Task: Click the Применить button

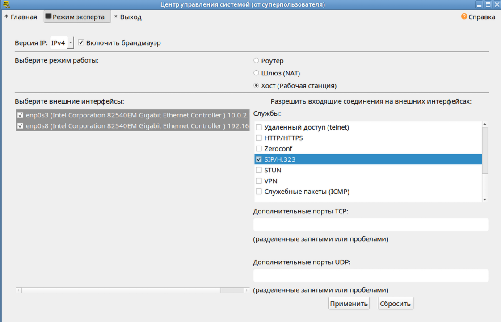Action: (x=349, y=304)
